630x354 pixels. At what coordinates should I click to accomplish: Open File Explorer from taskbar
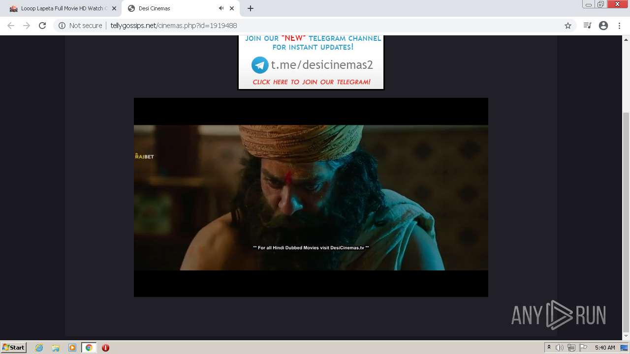point(56,348)
